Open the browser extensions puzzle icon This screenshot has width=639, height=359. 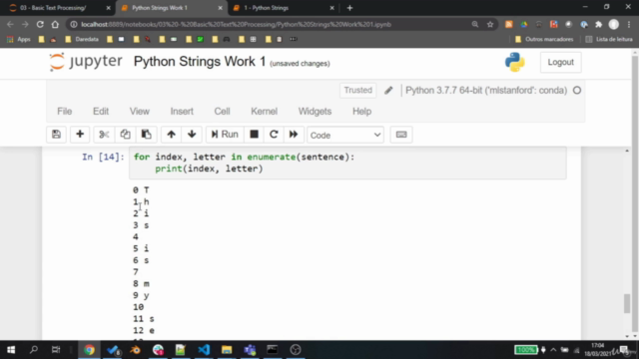click(x=599, y=24)
